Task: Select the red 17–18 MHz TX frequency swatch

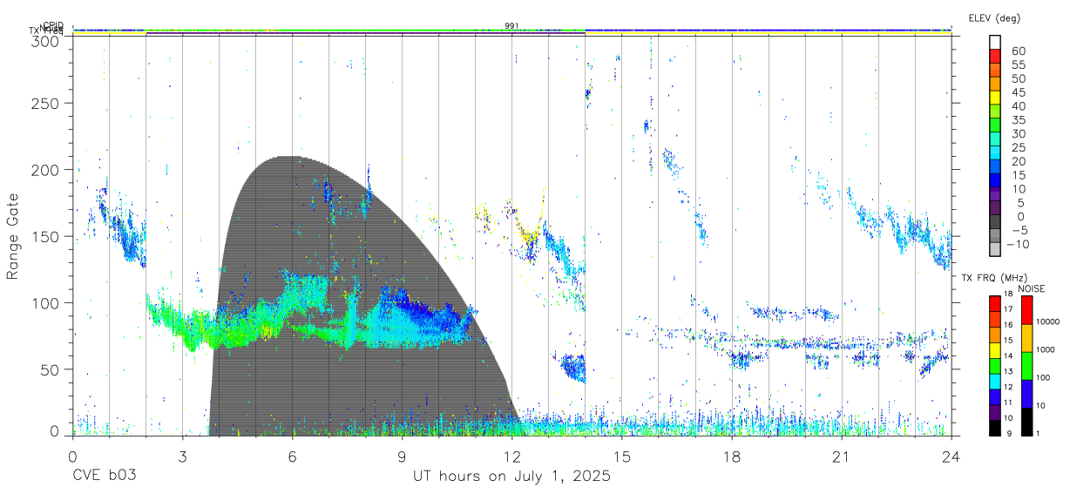Action: pyautogui.click(x=995, y=304)
